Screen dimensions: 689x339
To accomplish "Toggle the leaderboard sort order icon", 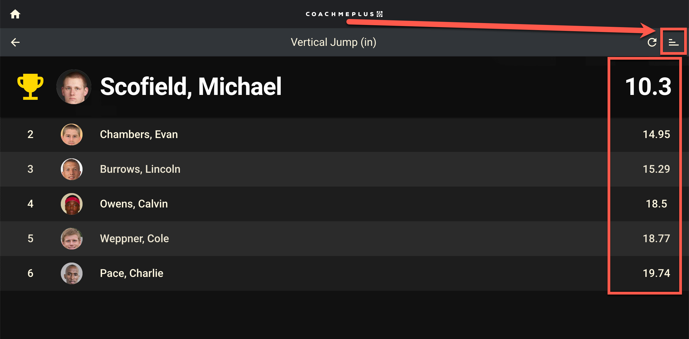I will coord(673,42).
